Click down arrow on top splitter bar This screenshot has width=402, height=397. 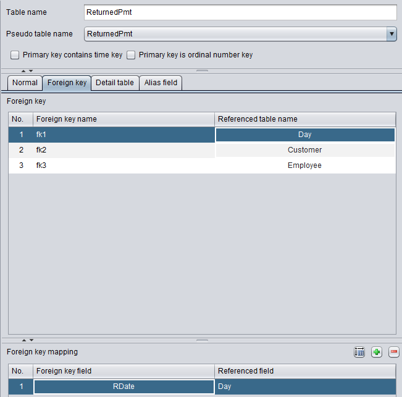[x=31, y=71]
